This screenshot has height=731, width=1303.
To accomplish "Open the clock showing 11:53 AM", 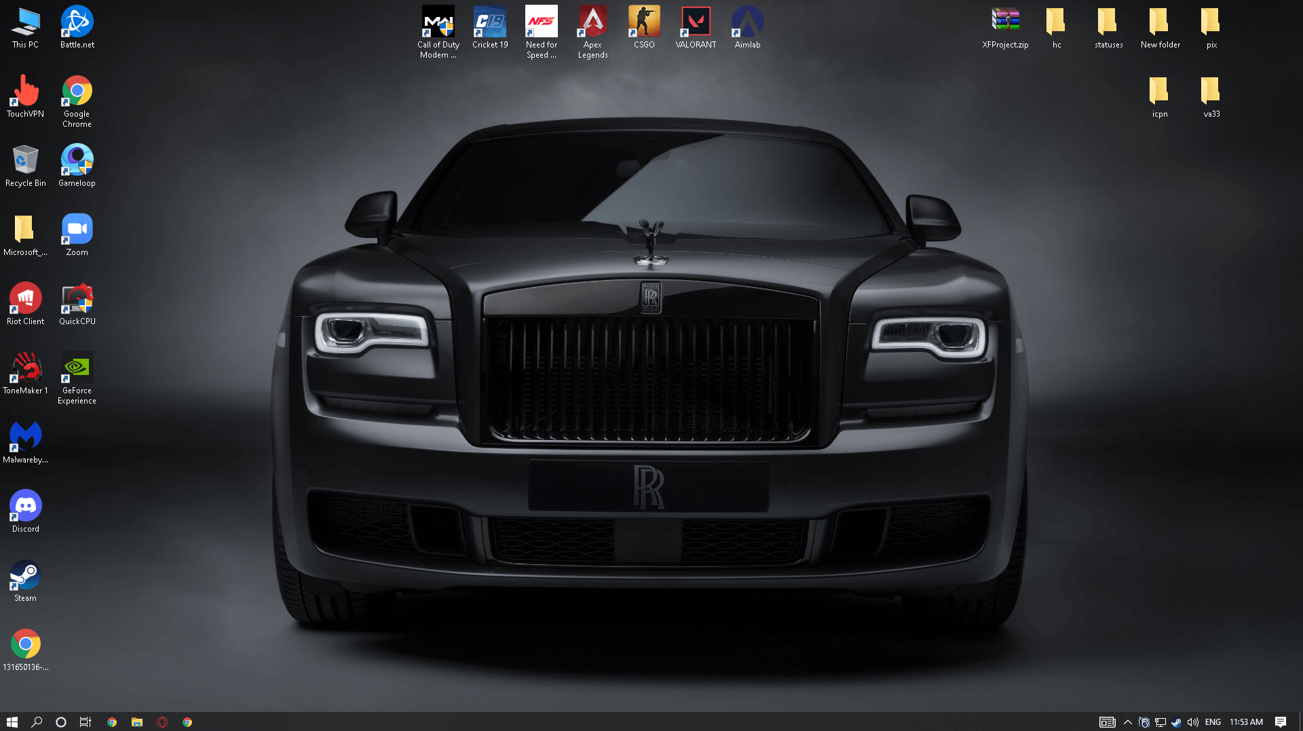I will [x=1246, y=722].
